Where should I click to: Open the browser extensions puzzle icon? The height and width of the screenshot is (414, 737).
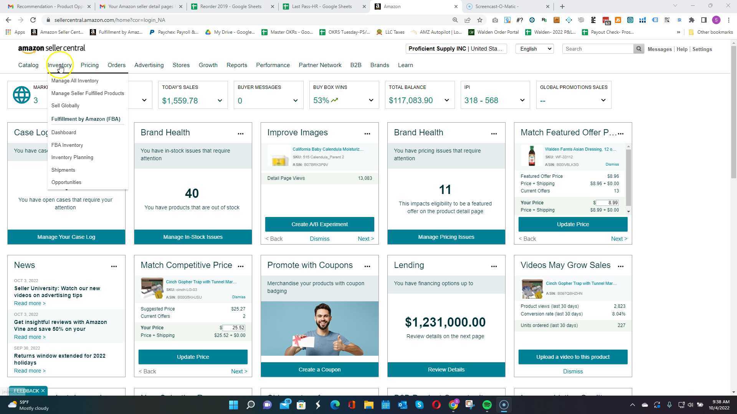[x=691, y=20]
